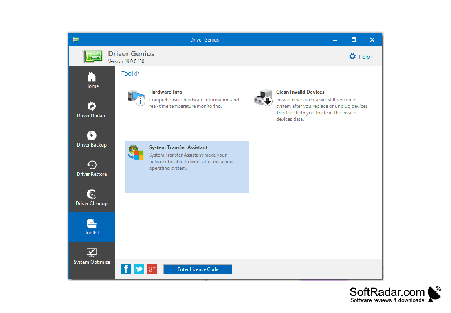Click the settings gear icon near Help
451x313 pixels.
[352, 56]
